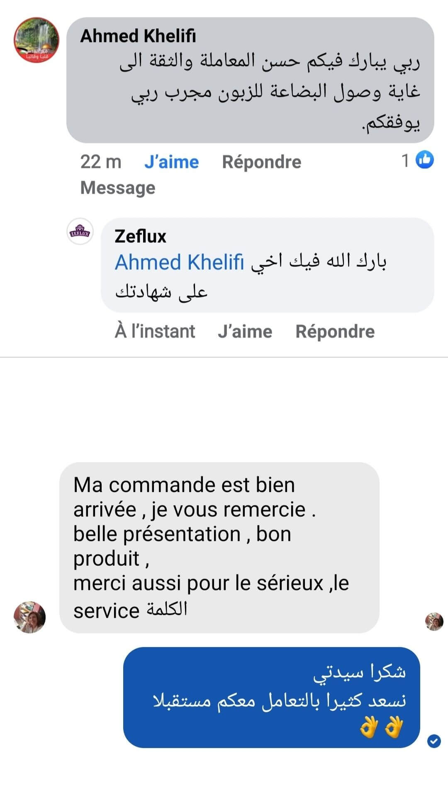Click the small seen-by avatar indicator
Image resolution: width=448 pixels, height=798 pixels.
point(434,621)
